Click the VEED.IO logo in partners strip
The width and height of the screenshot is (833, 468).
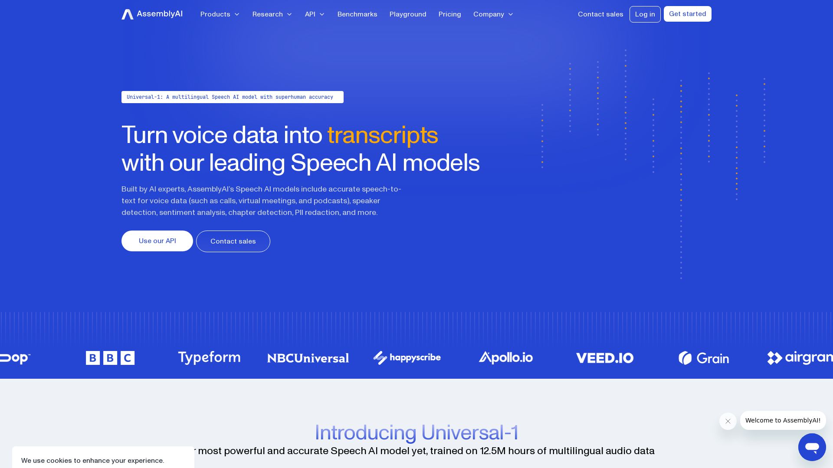coord(605,357)
